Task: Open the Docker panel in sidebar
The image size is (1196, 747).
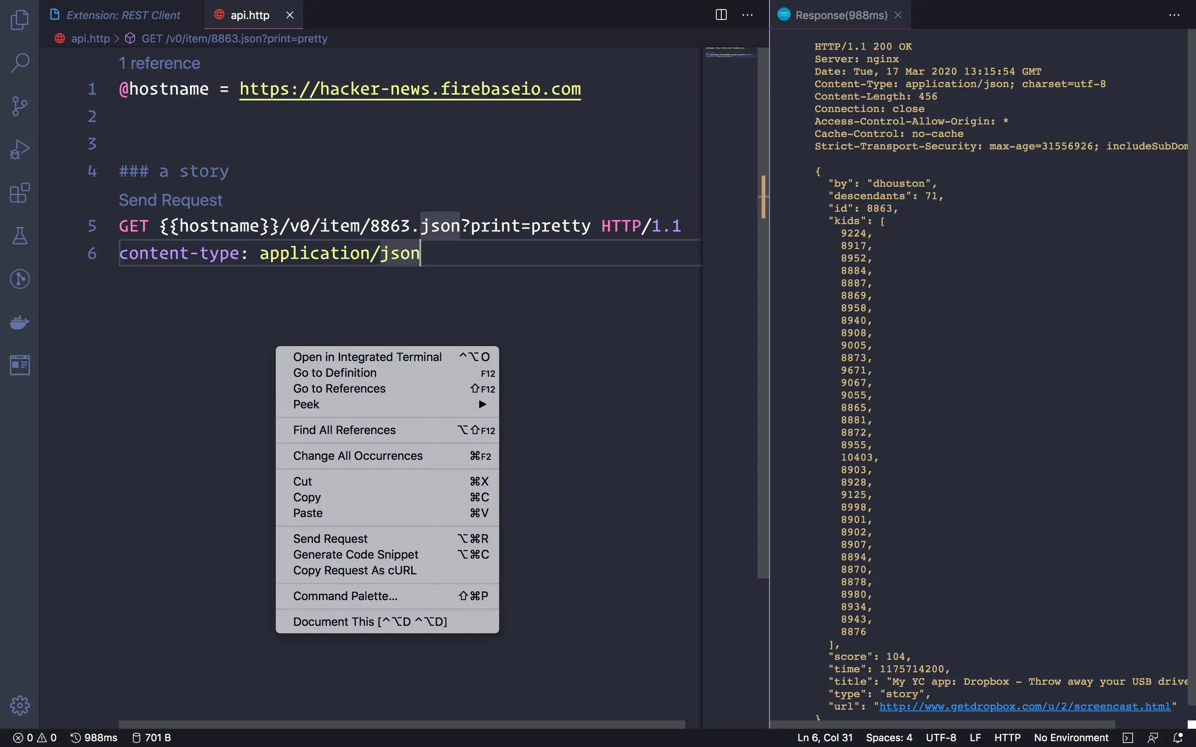Action: point(20,322)
